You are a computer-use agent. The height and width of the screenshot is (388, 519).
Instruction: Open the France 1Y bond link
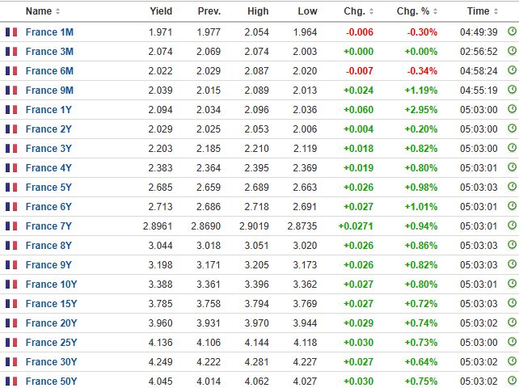pos(49,109)
